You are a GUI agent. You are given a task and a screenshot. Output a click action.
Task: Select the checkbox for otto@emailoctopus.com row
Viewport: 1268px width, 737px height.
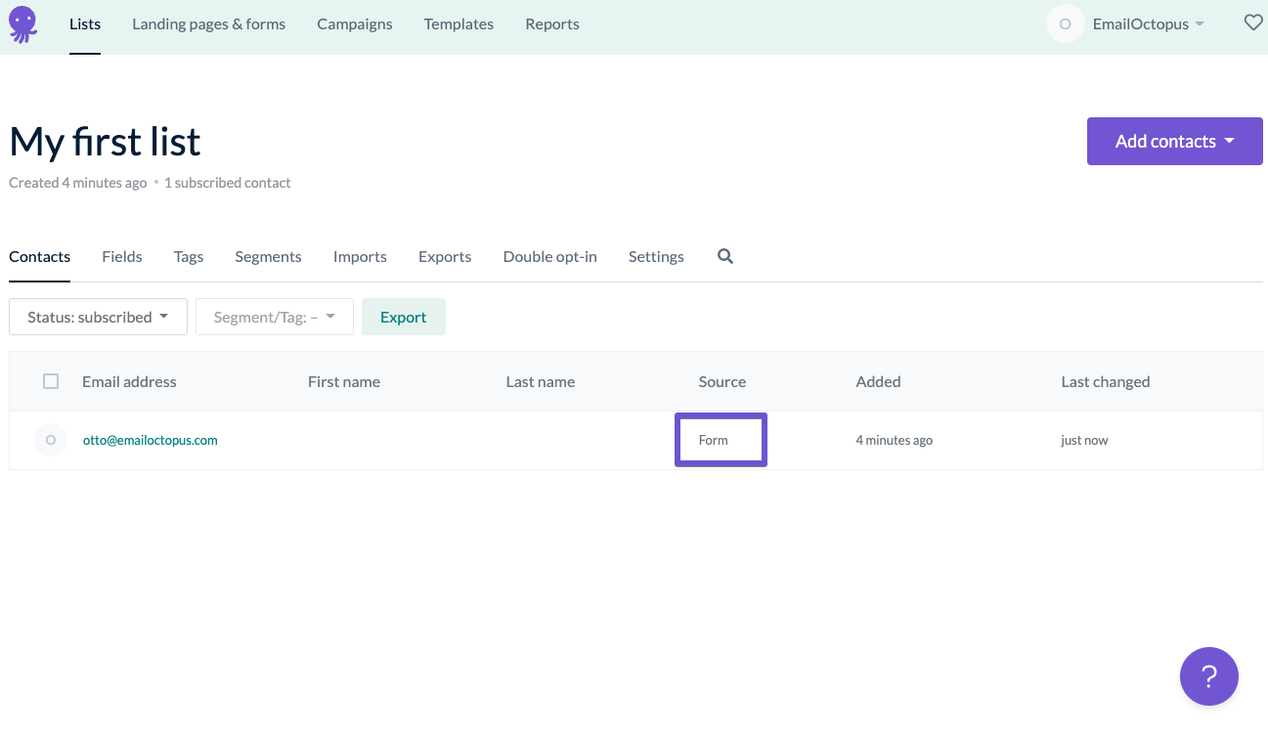[x=51, y=440]
